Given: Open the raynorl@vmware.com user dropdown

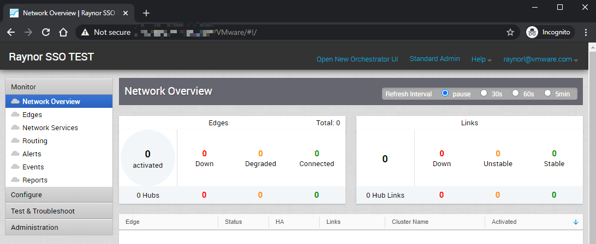Looking at the screenshot, I should click(x=540, y=59).
